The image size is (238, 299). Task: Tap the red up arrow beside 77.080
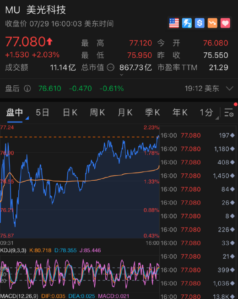coord(49,41)
